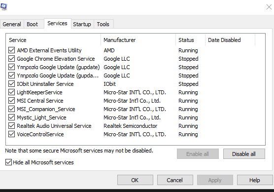Viewport: 274px width, 192px height.
Task: Confirm with the OK button
Action: (135, 180)
